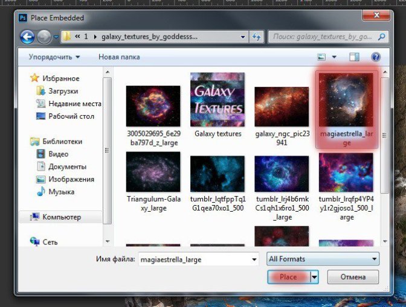The height and width of the screenshot is (307, 406).
Task: Select Компьютер in the navigation pane
Action: click(61, 217)
